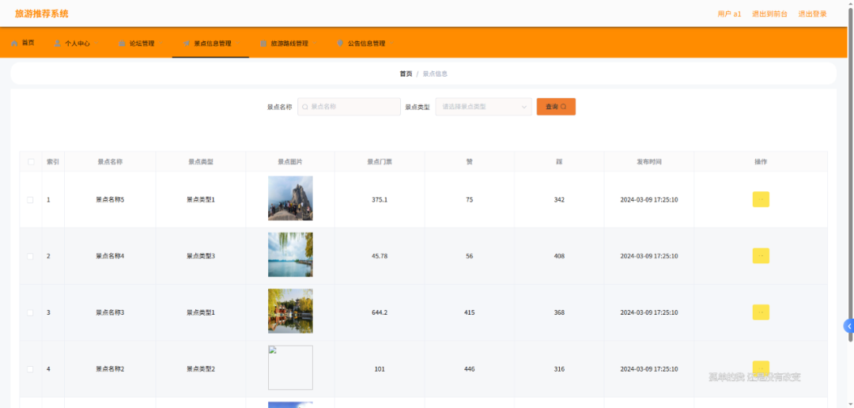Expand the chevron next to 旅游路线管理
Image resolution: width=854 pixels, height=408 pixels.
pos(314,43)
